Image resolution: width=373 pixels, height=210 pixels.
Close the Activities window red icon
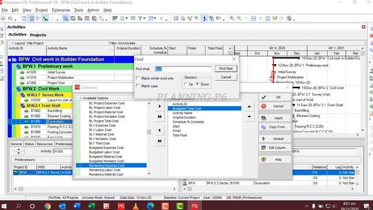pos(364,27)
